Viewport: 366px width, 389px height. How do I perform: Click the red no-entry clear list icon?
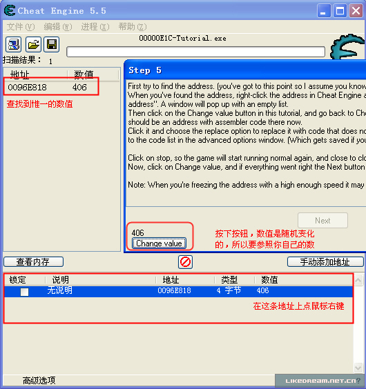click(x=185, y=262)
